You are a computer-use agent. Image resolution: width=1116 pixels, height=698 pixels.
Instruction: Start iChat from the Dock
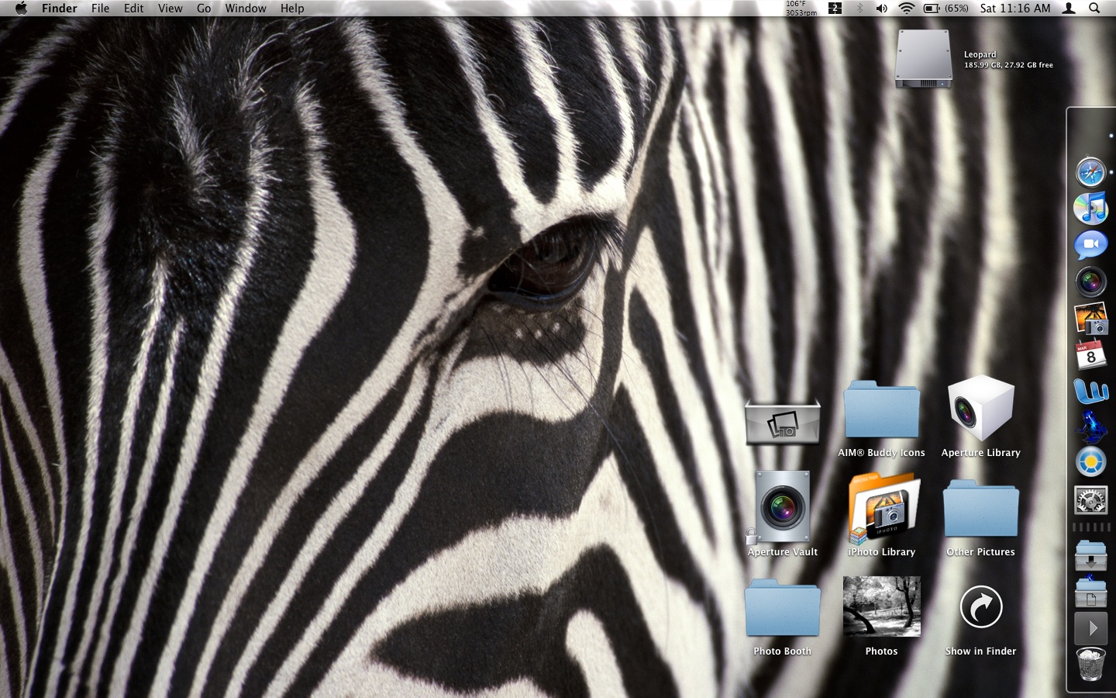(1090, 245)
